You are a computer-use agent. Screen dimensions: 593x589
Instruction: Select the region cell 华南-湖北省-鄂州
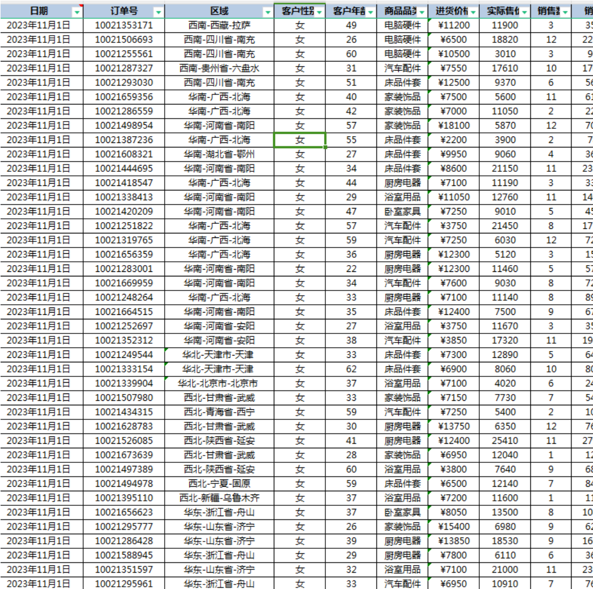click(x=220, y=154)
